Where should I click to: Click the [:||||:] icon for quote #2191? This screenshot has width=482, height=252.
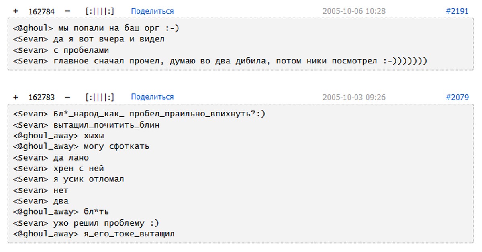coord(100,11)
